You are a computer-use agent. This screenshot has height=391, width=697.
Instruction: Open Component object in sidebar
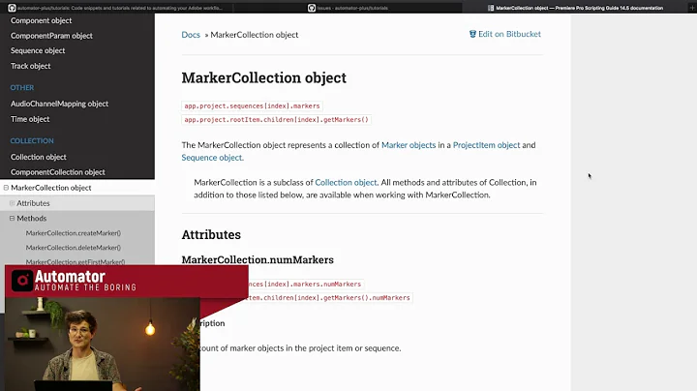(x=41, y=20)
